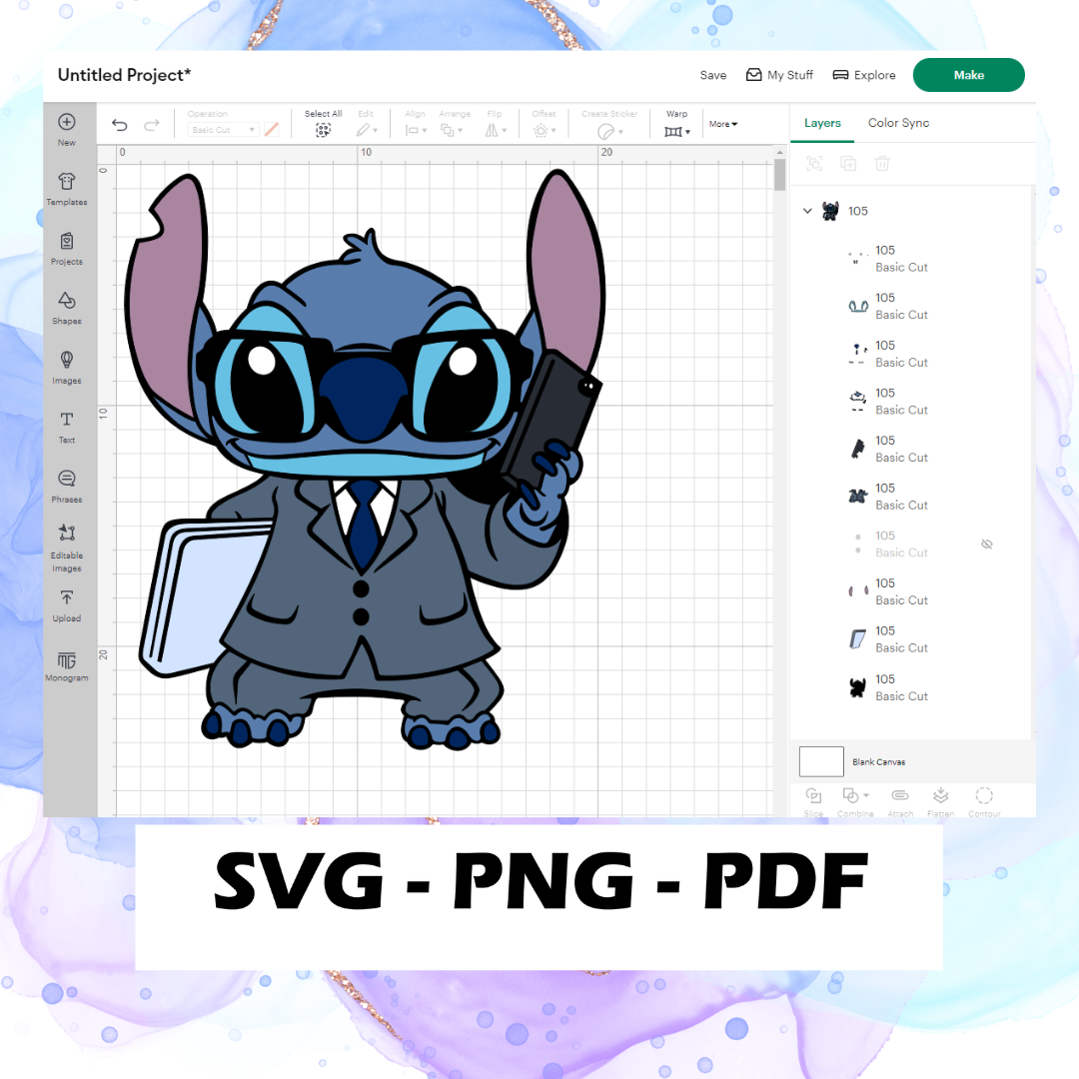
Task: Collapse the 105 group chevron
Action: pyautogui.click(x=807, y=211)
